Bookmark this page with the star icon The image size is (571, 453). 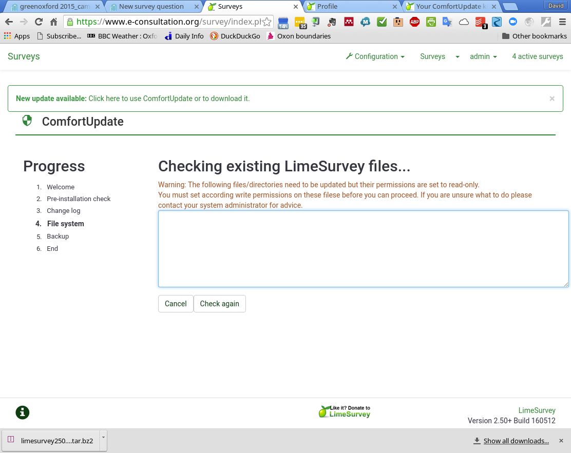click(x=267, y=22)
